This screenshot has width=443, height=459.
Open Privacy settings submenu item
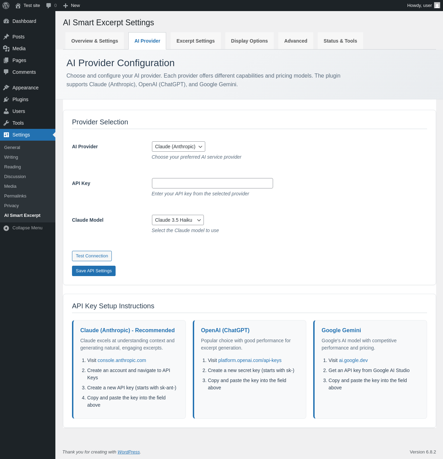point(28,206)
